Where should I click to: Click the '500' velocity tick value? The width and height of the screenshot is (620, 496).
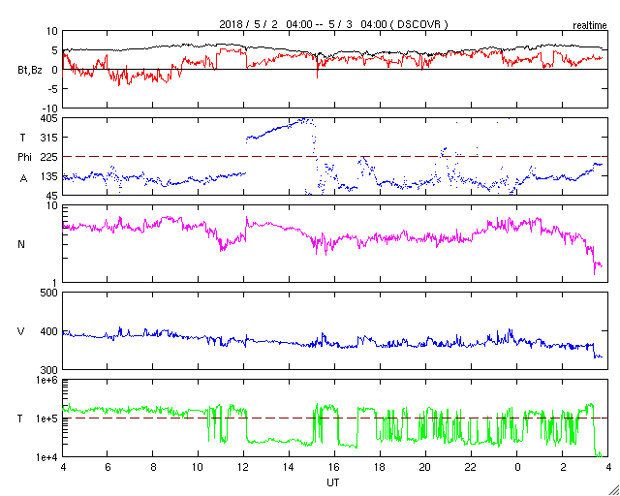(50, 294)
